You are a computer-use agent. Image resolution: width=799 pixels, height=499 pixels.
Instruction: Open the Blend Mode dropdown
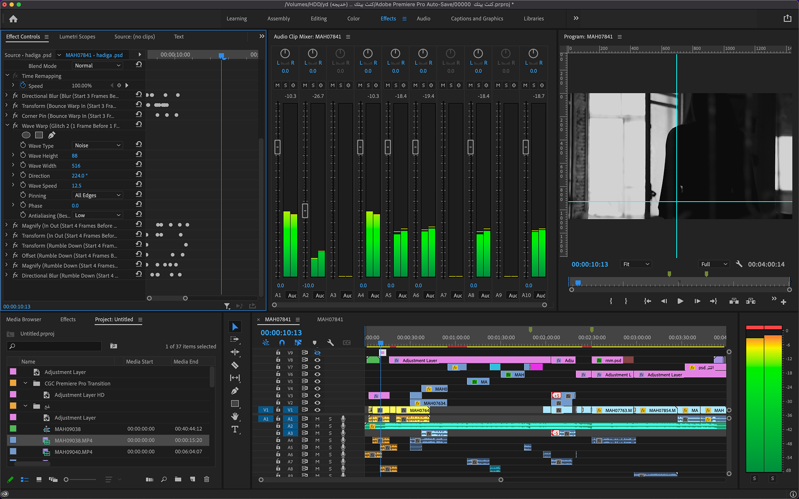98,66
